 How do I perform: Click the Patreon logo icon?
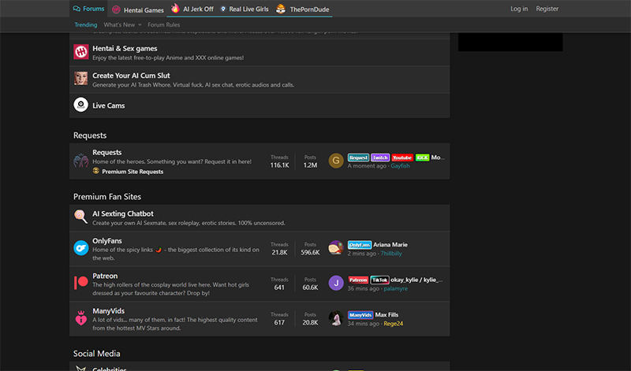click(81, 283)
